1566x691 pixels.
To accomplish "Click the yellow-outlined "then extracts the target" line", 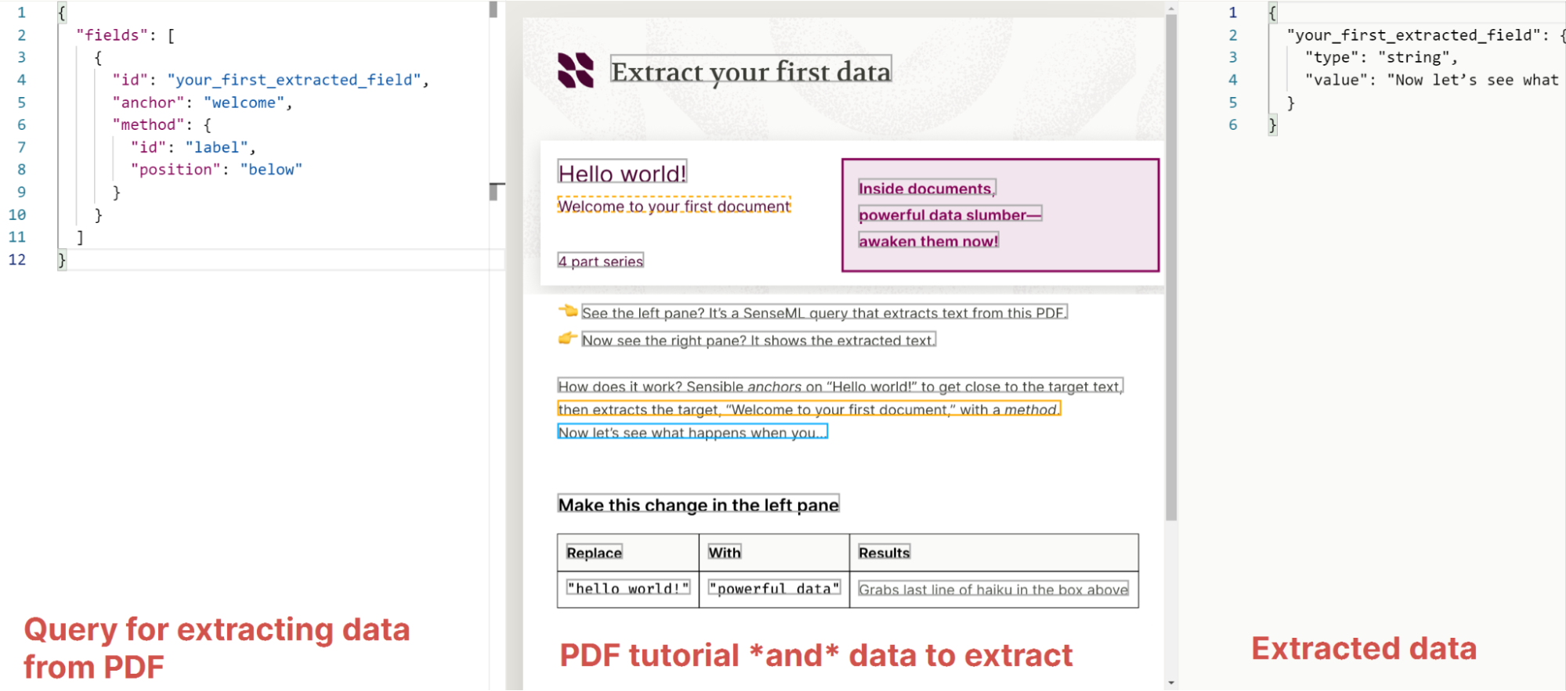I will tap(808, 408).
